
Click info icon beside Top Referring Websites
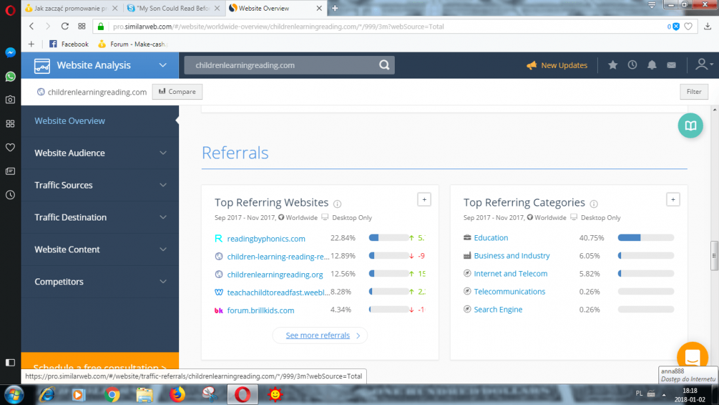point(337,204)
